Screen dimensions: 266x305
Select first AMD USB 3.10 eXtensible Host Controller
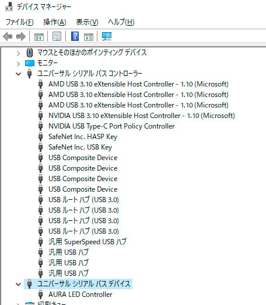(x=138, y=84)
